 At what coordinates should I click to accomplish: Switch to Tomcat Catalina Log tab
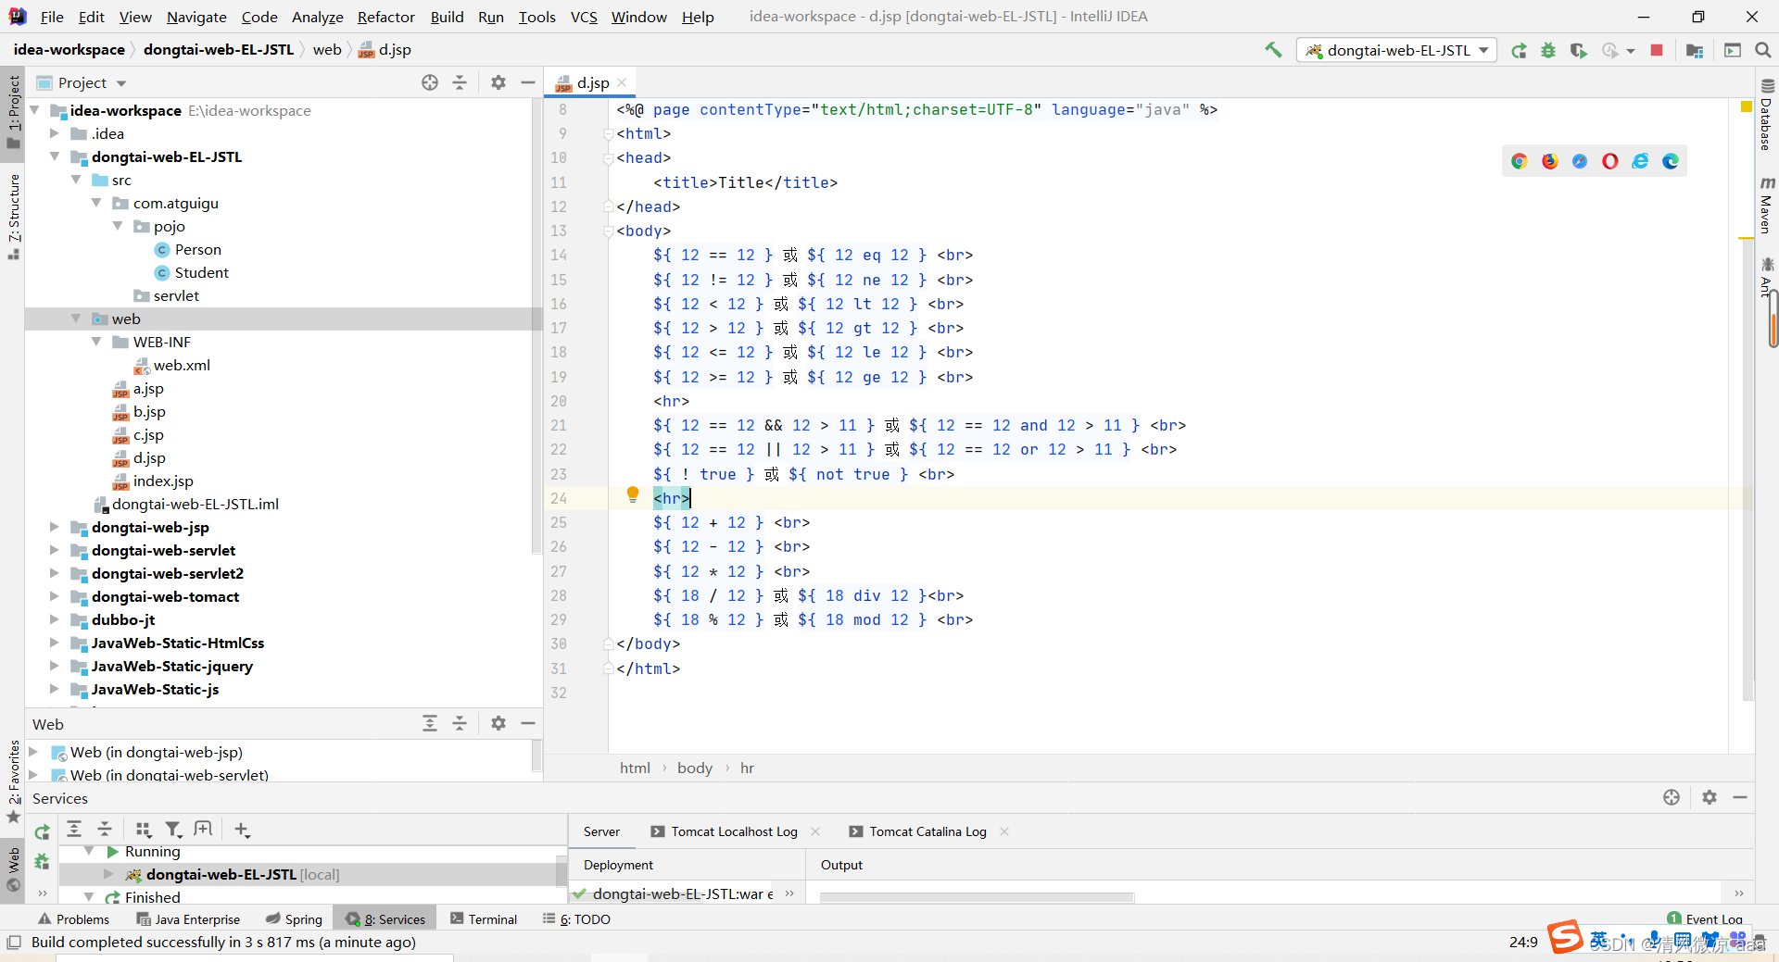pyautogui.click(x=927, y=831)
